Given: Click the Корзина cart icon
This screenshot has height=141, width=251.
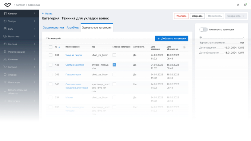Looking at the screenshot, I should [5, 67].
